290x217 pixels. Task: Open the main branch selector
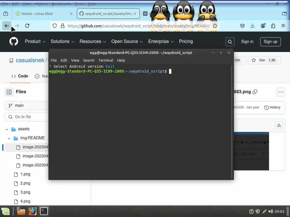pyautogui.click(x=26, y=106)
